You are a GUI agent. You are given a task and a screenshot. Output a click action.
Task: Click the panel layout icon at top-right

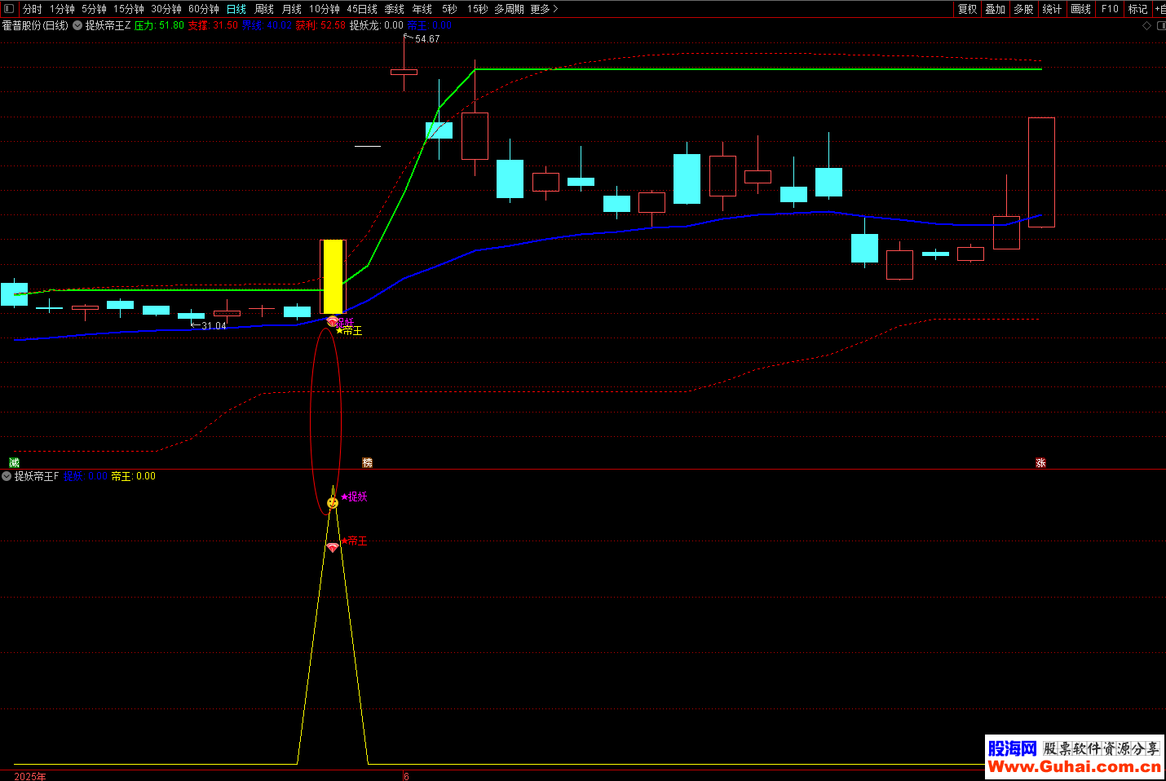tap(1161, 25)
